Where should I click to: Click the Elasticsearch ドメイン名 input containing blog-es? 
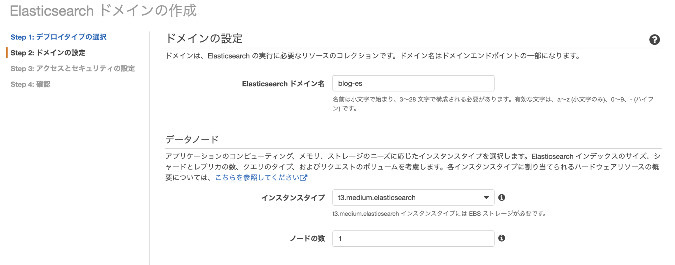pos(413,83)
